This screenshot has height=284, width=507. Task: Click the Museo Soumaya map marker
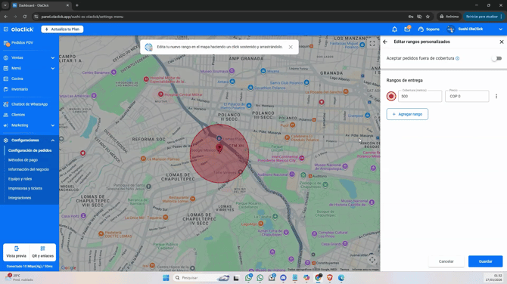(232, 71)
